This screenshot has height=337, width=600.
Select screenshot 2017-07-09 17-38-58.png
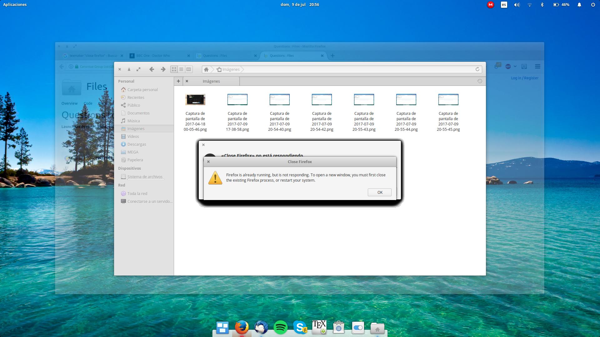click(x=237, y=112)
